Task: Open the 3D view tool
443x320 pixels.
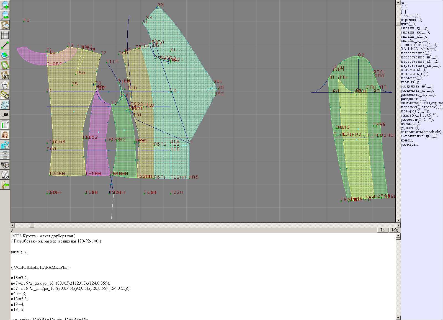Action: pos(5,145)
